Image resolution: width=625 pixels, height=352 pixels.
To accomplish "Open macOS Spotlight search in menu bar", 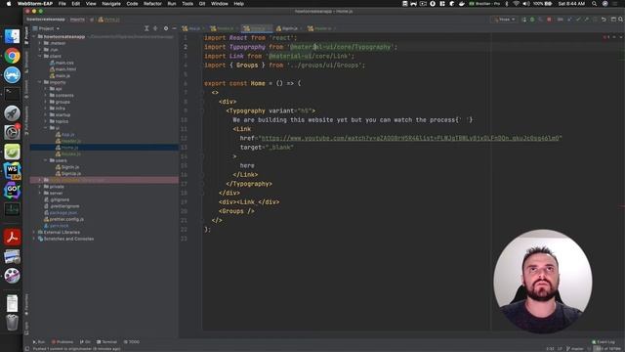I will coord(595,4).
